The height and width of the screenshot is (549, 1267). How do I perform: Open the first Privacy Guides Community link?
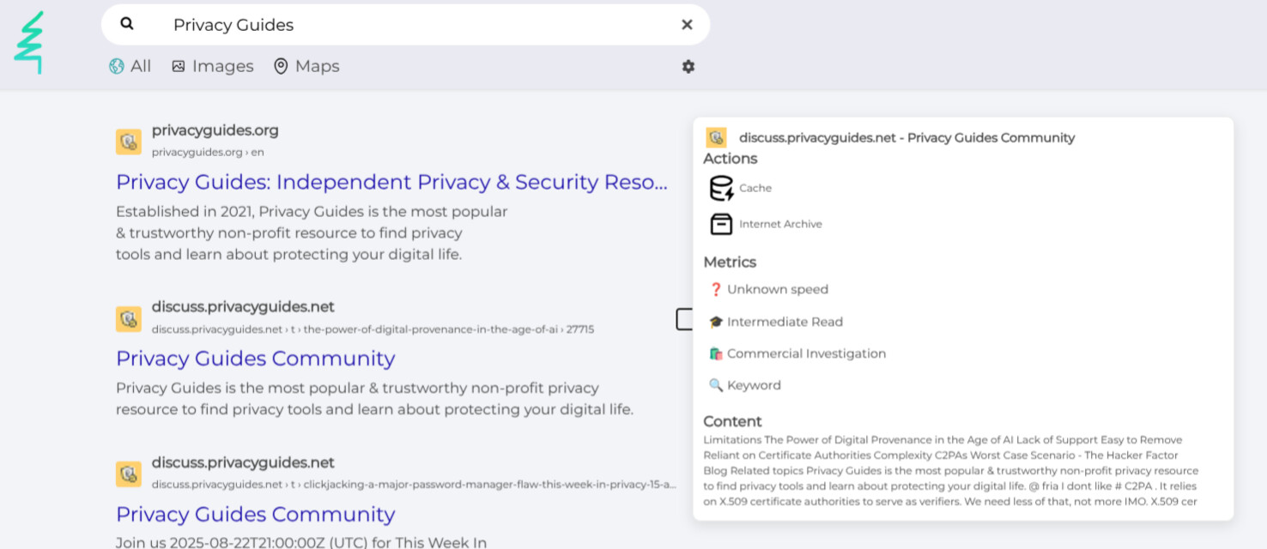(256, 359)
